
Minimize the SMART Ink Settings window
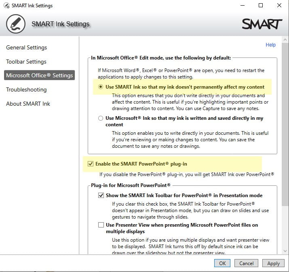point(242,6)
